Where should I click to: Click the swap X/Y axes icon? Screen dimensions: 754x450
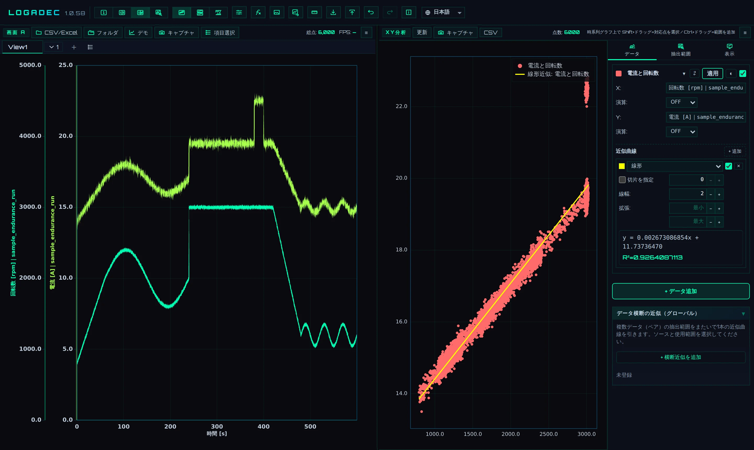(x=695, y=73)
